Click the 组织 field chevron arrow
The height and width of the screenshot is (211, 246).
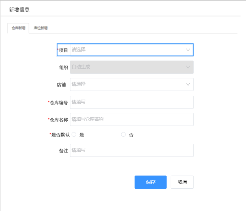188,67
